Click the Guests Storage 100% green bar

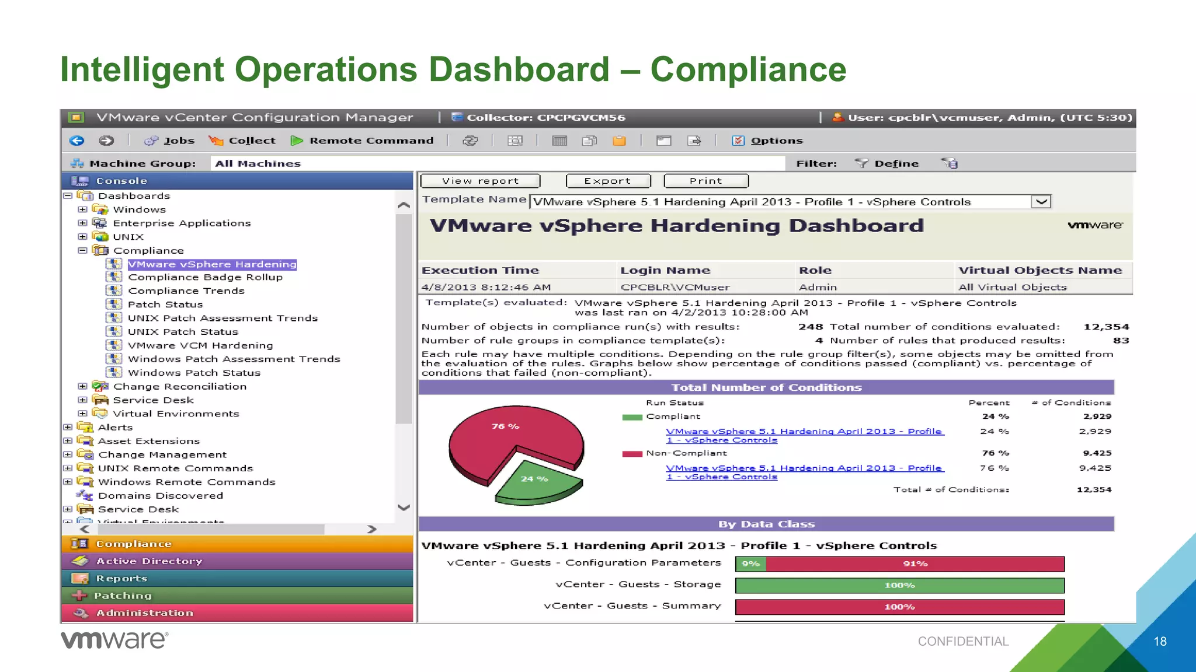point(899,585)
